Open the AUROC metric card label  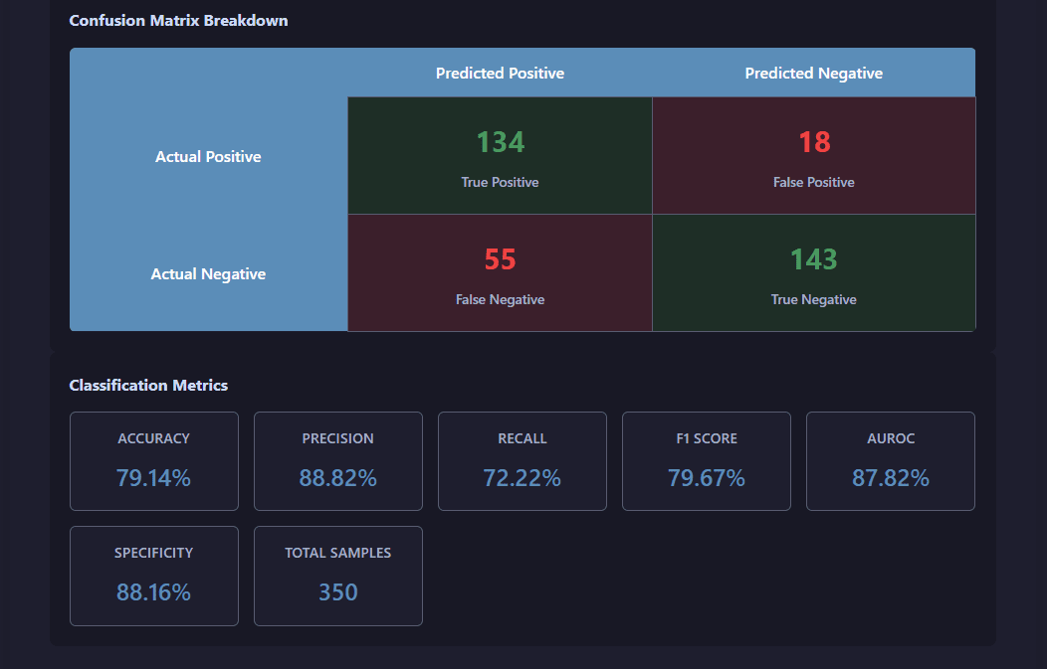pos(891,438)
